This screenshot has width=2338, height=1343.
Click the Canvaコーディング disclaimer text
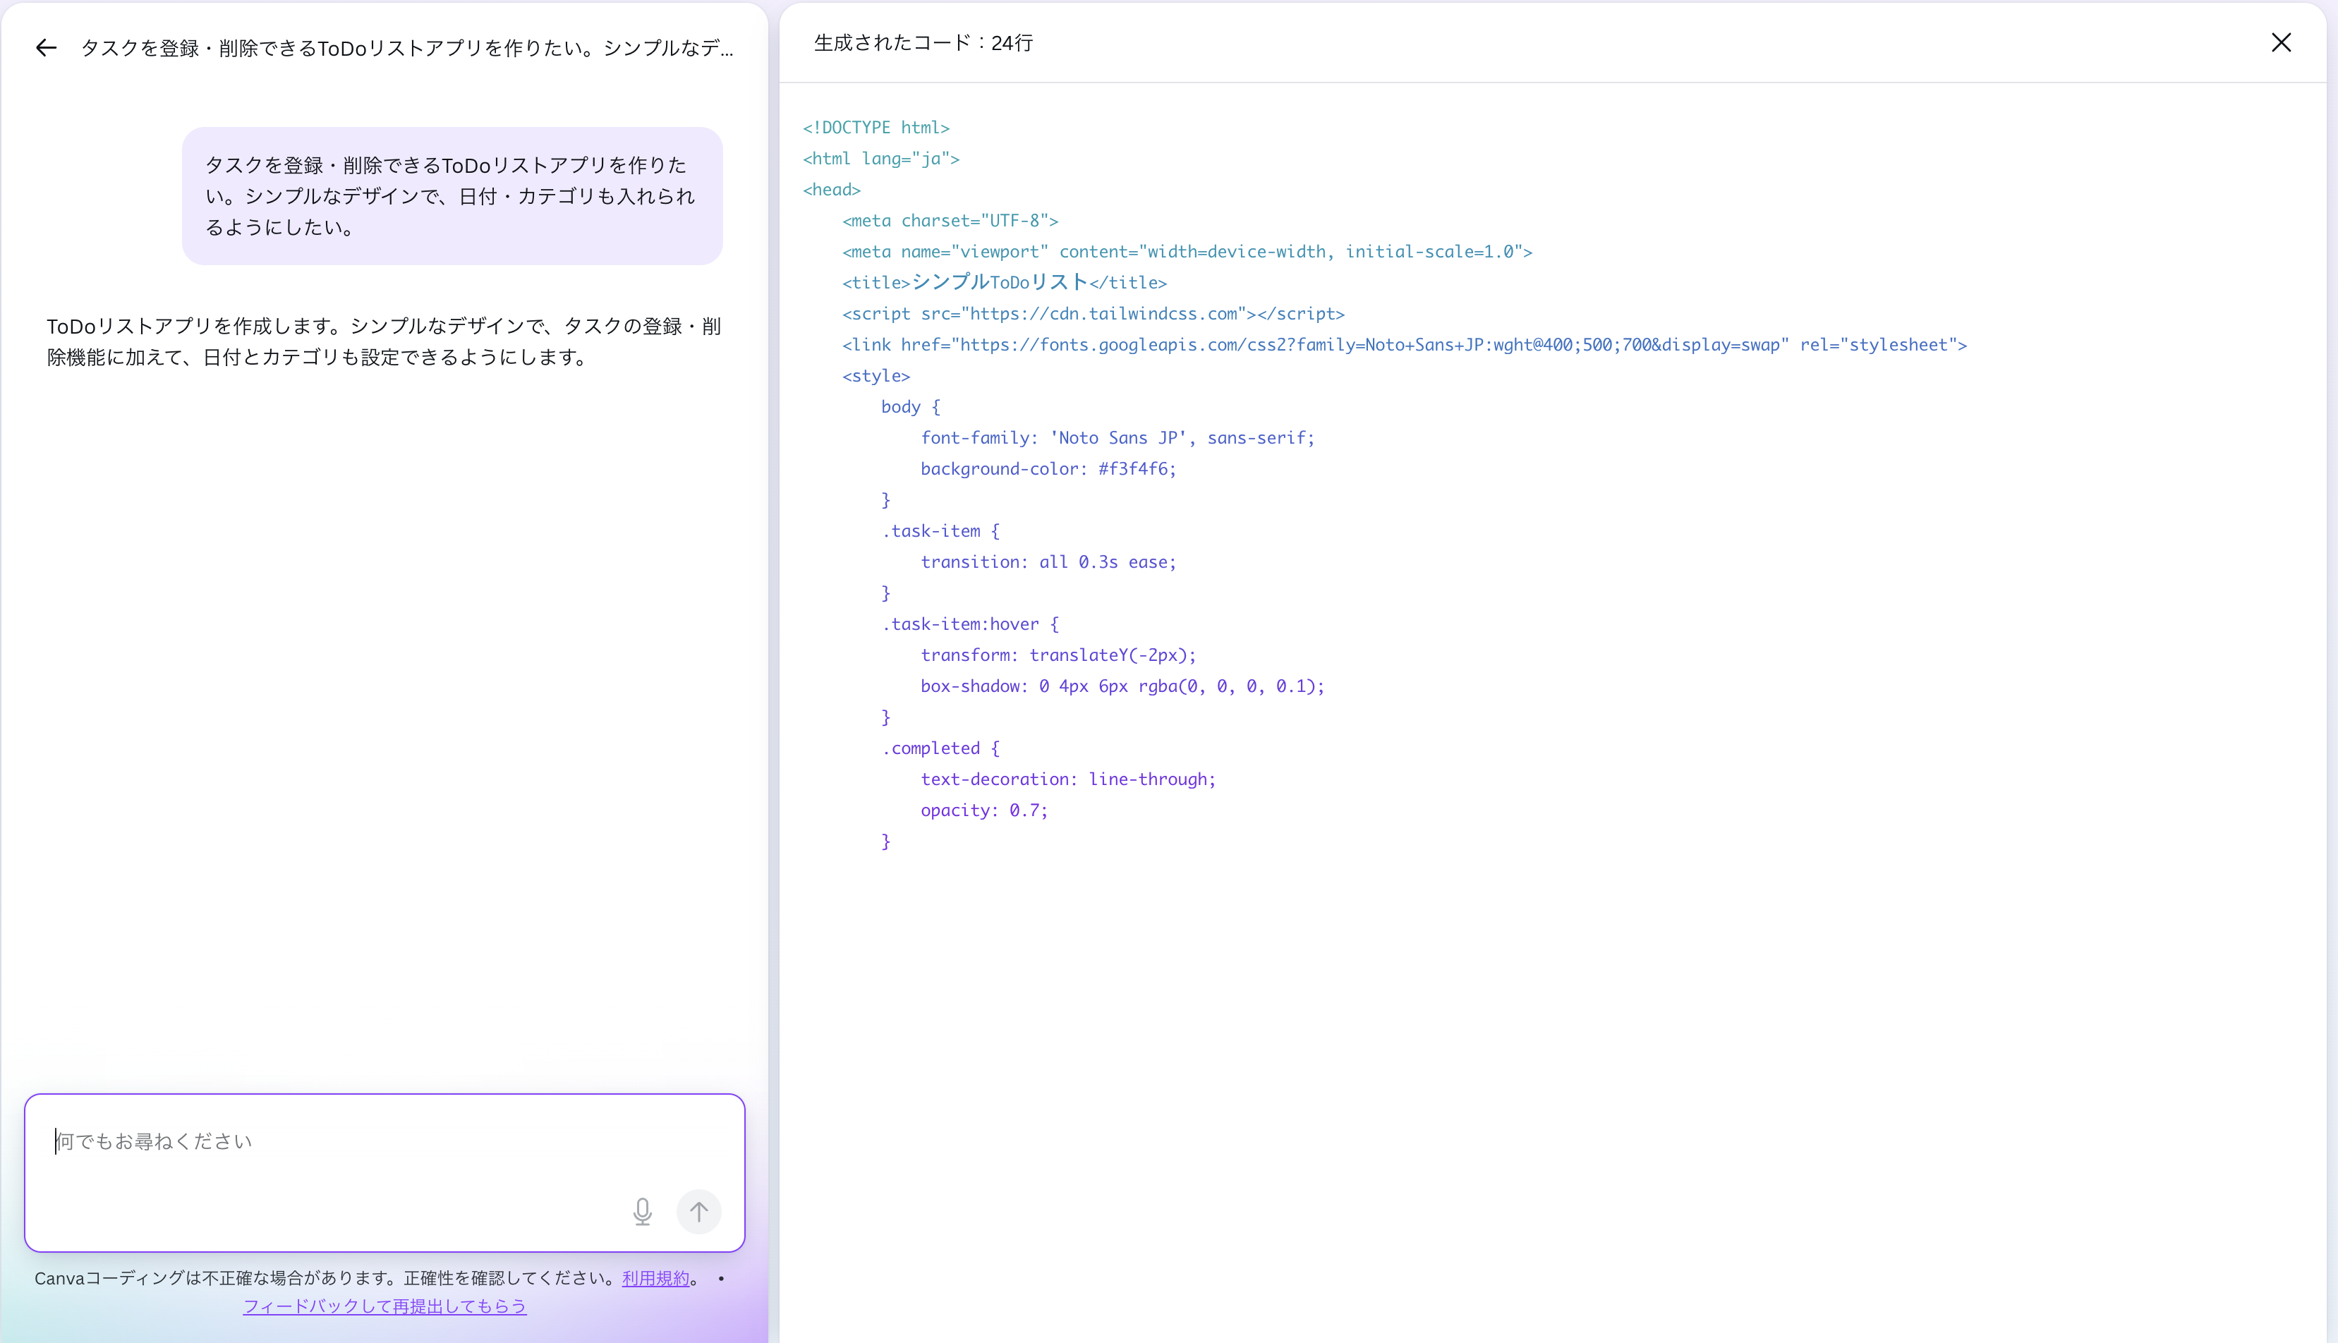coord(323,1277)
